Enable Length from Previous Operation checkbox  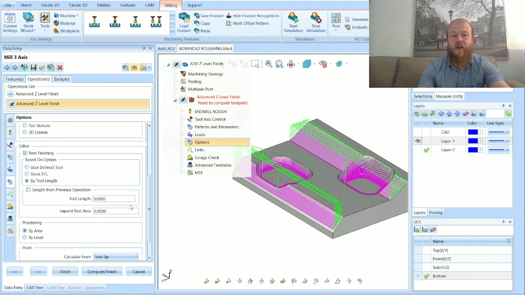tap(28, 190)
